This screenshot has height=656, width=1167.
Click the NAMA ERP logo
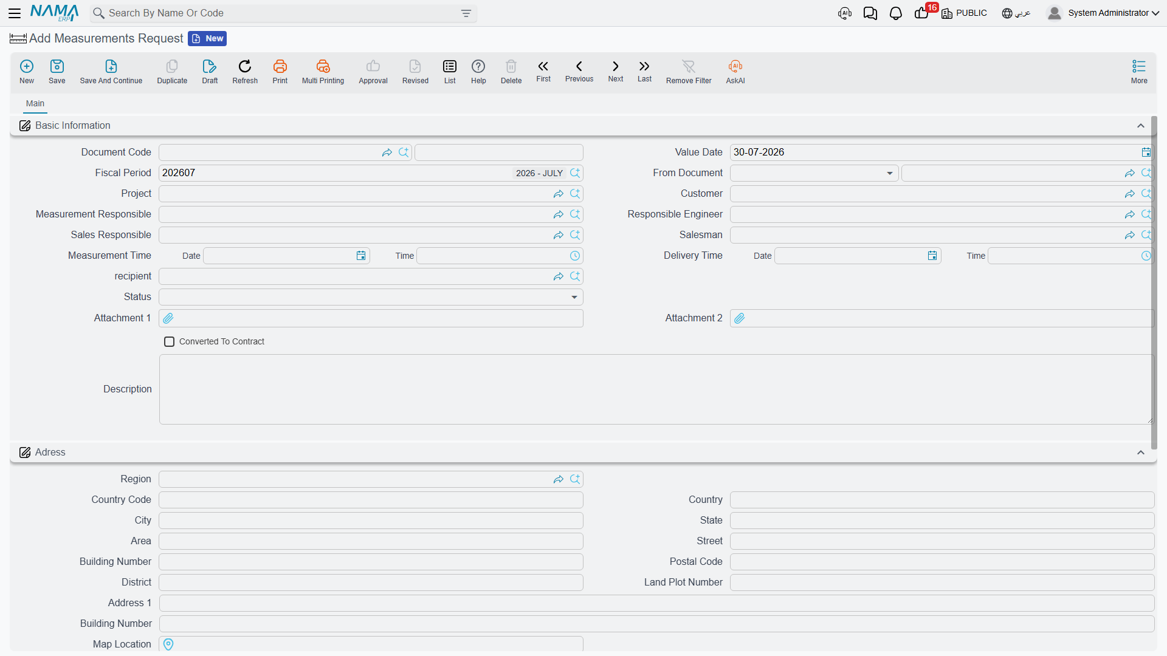pyautogui.click(x=54, y=13)
